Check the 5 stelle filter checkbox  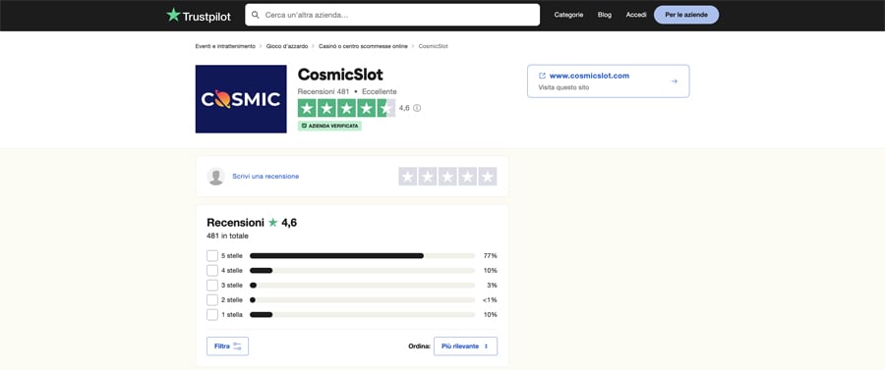pos(212,256)
